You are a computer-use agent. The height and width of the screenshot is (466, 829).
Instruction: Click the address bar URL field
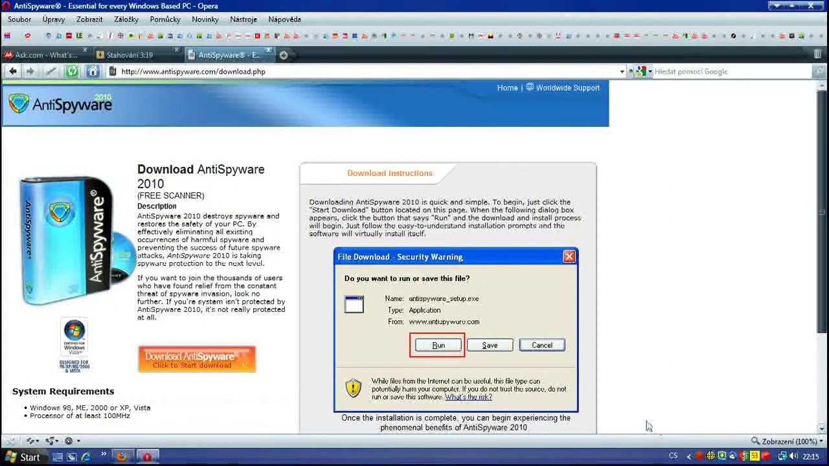point(366,71)
